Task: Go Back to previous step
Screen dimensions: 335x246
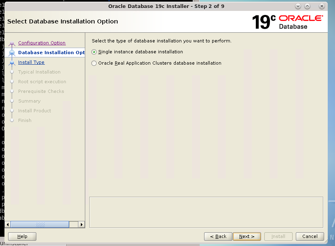Action: click(218, 236)
